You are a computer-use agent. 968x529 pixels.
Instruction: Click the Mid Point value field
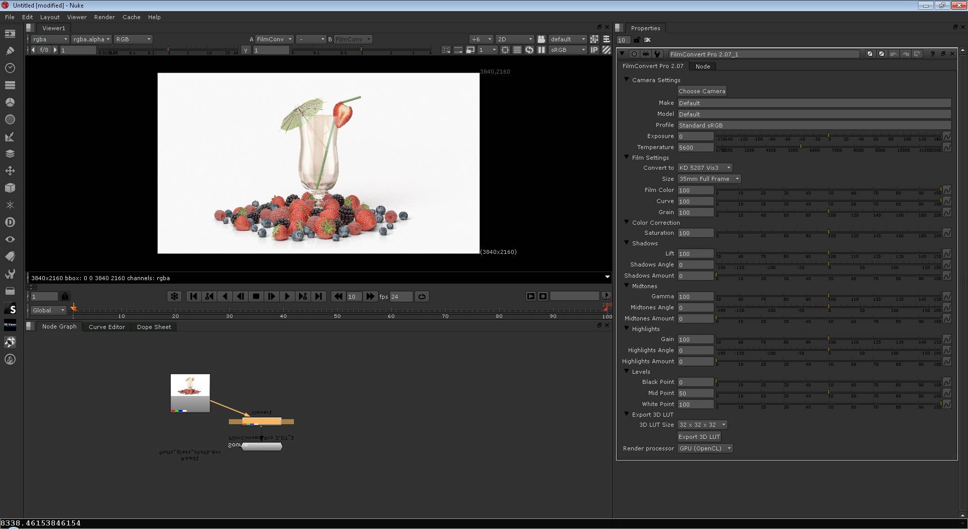pyautogui.click(x=695, y=393)
